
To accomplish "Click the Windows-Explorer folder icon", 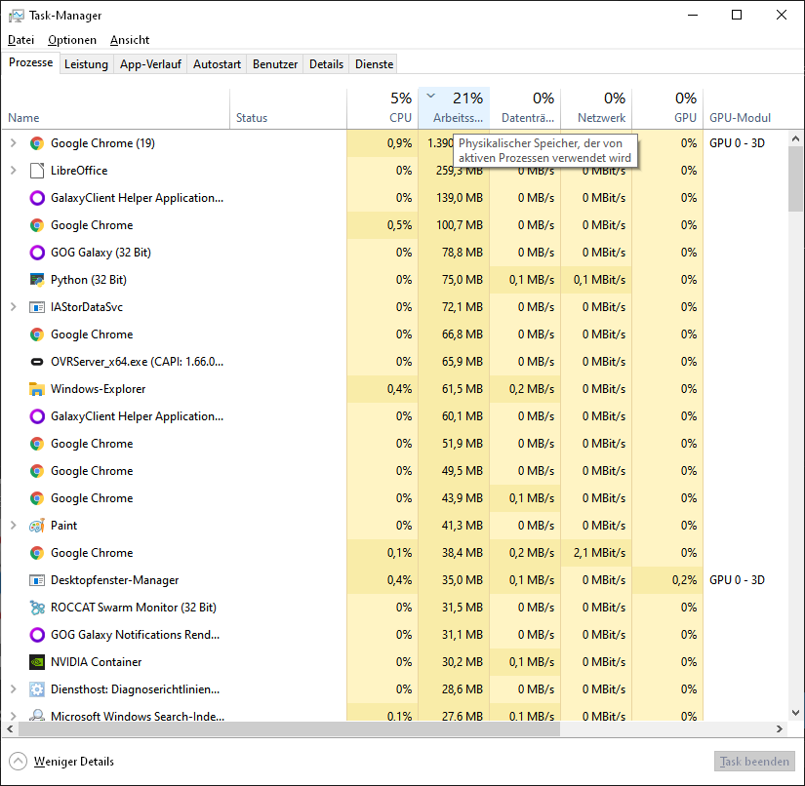I will click(x=36, y=389).
